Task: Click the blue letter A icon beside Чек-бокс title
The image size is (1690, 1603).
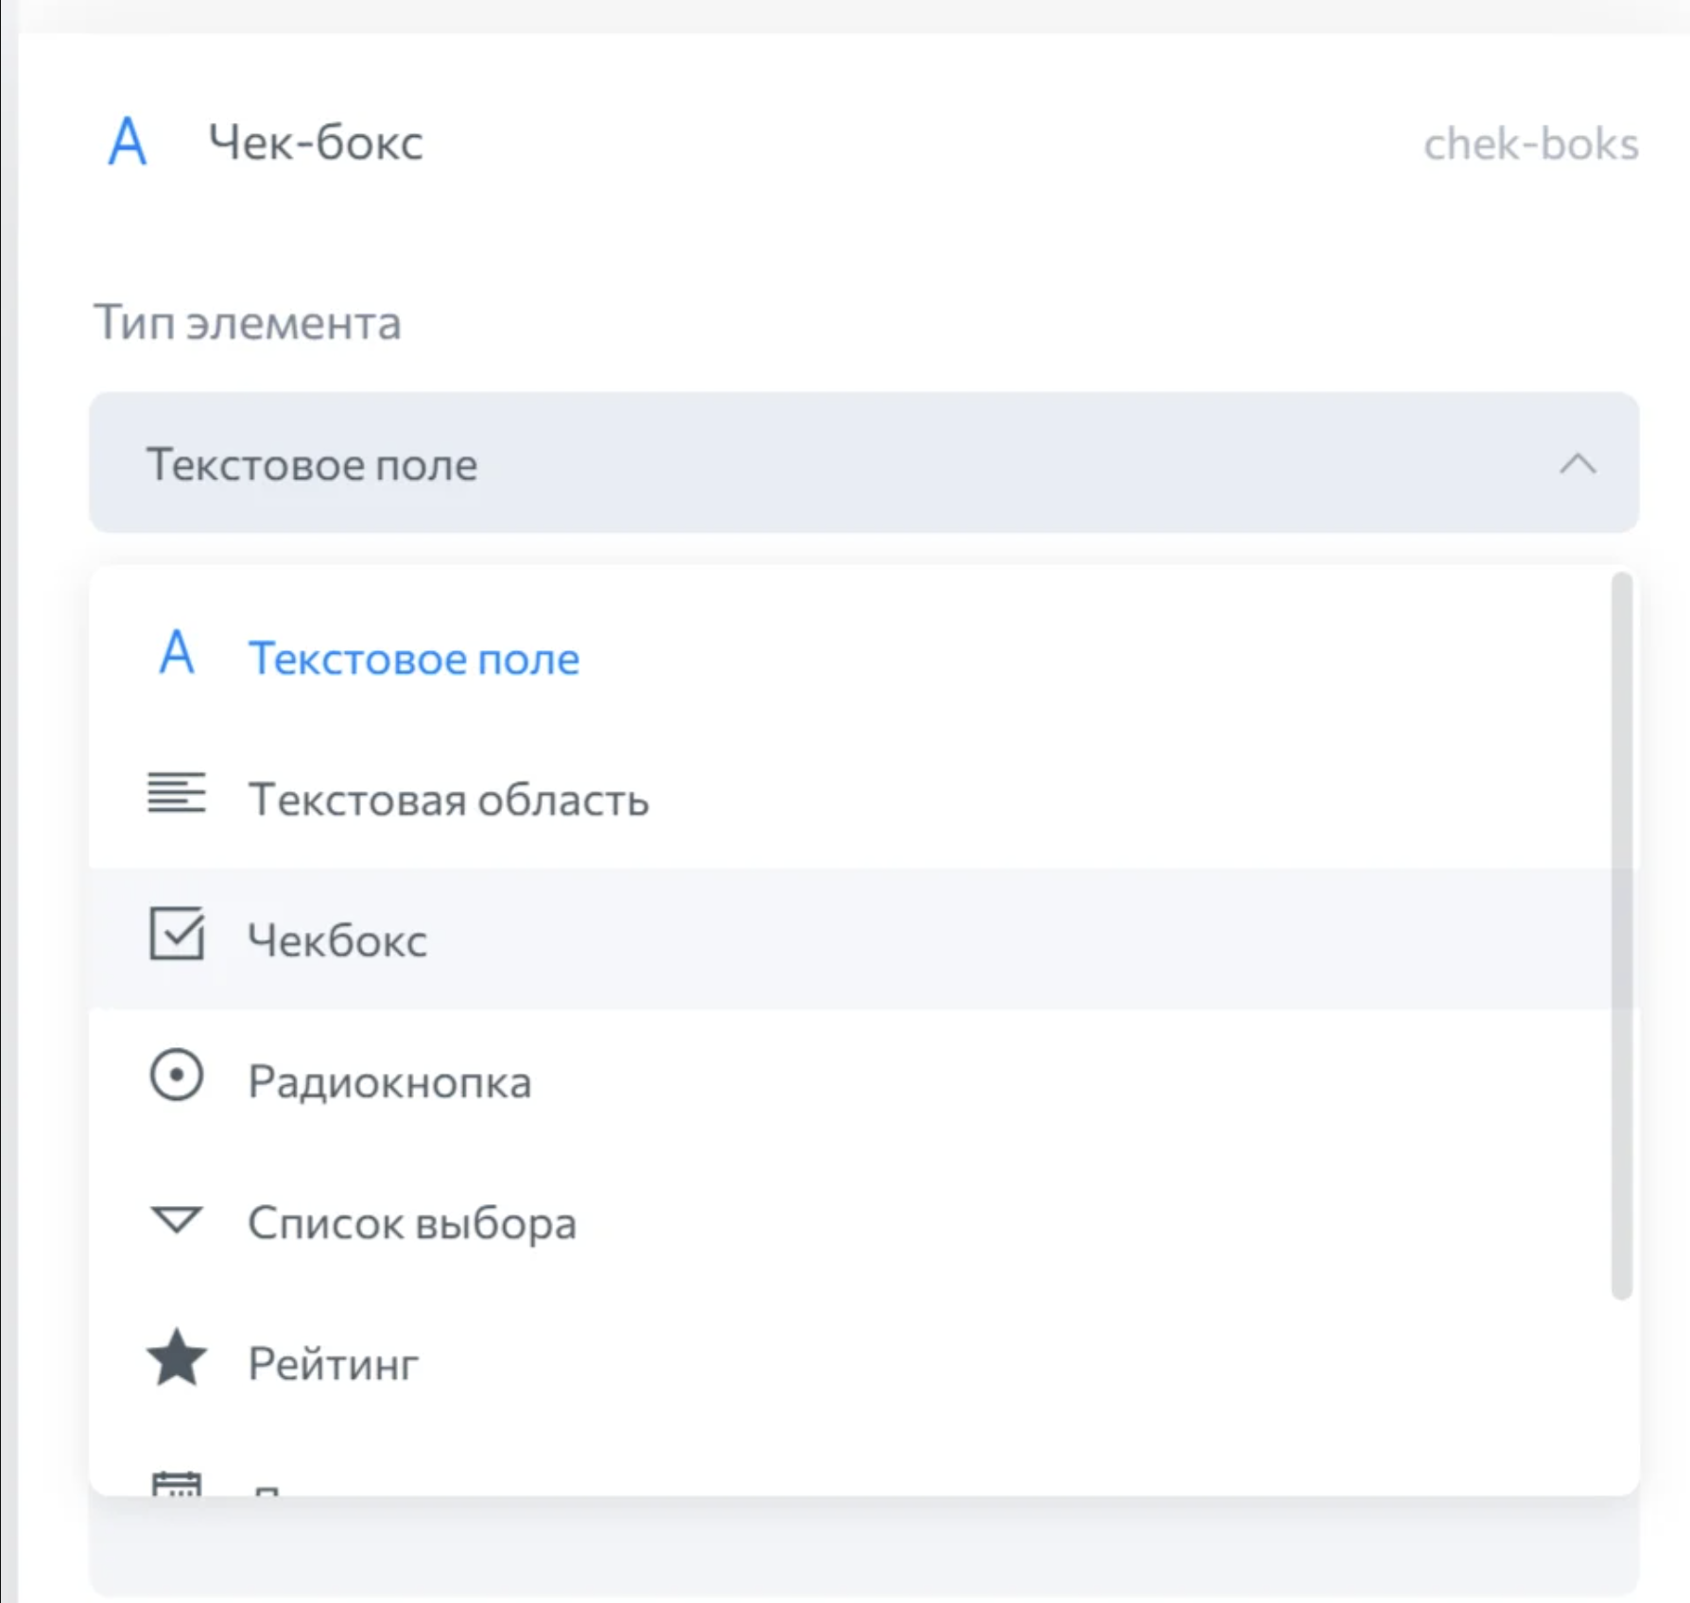Action: 128,143
